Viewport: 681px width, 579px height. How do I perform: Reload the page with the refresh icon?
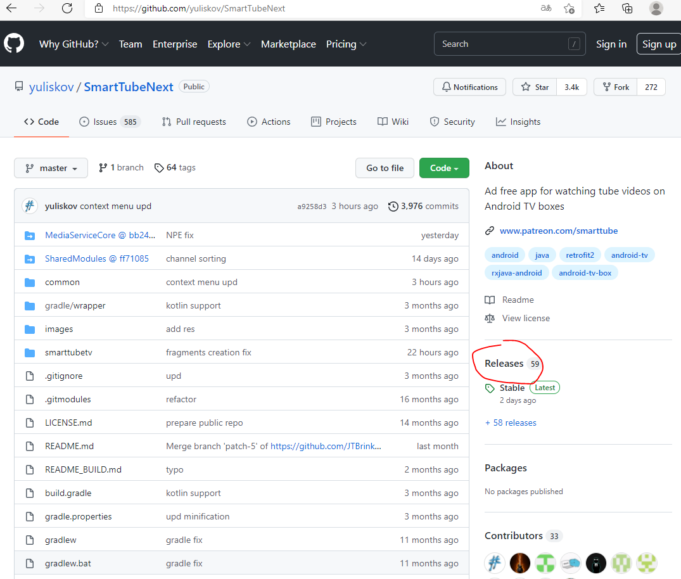[67, 8]
